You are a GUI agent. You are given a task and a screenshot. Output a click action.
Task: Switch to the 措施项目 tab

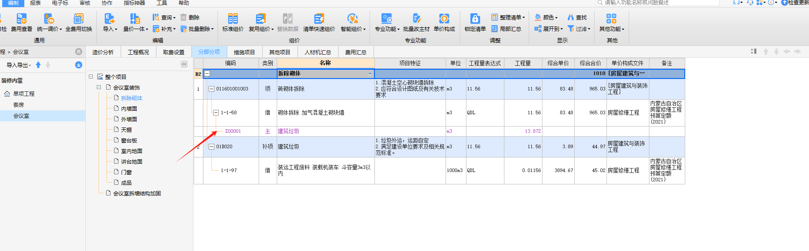coord(244,52)
